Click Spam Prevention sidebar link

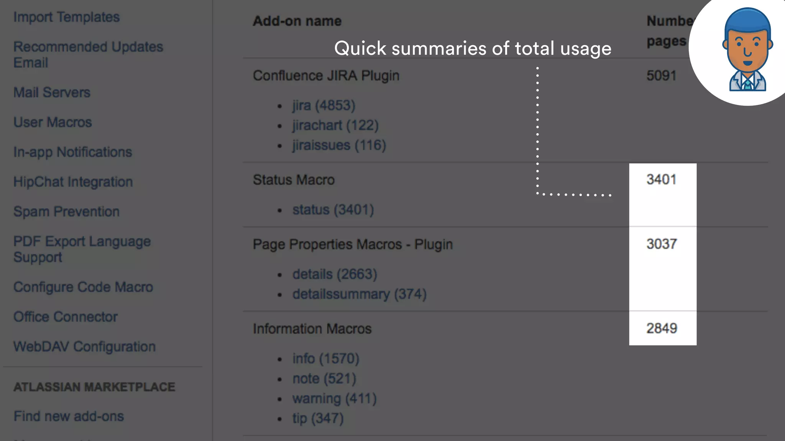[x=66, y=212]
